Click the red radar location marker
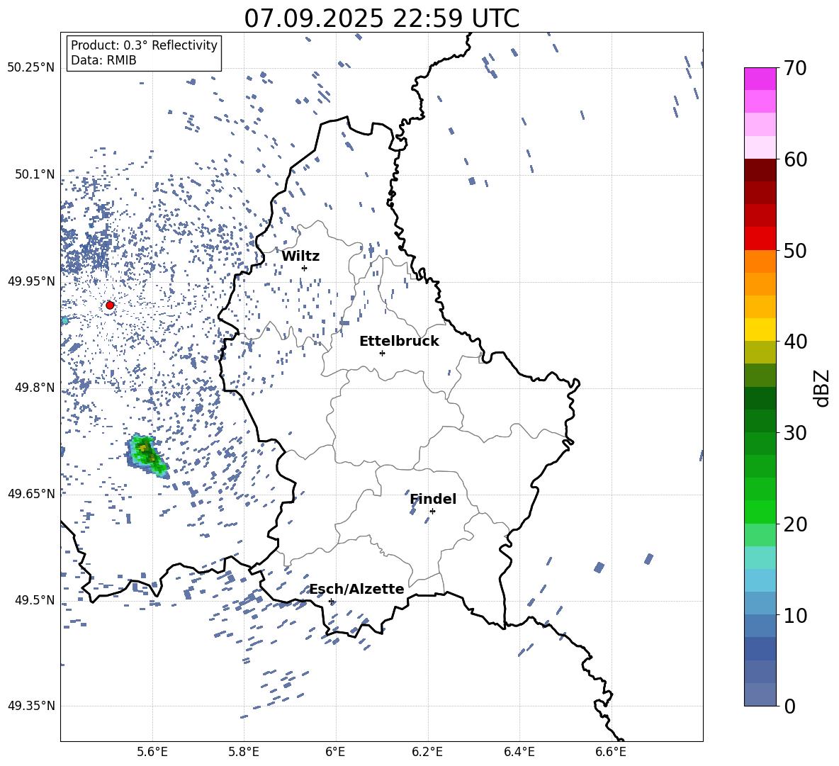 (110, 305)
